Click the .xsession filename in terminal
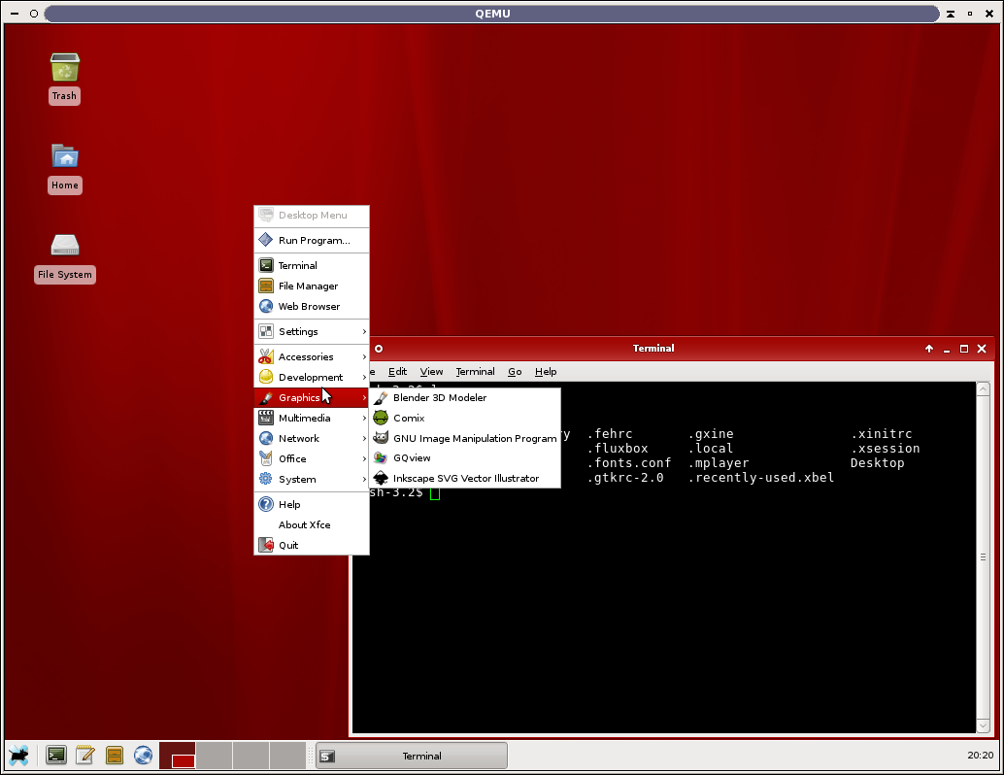This screenshot has height=775, width=1004. (x=885, y=449)
